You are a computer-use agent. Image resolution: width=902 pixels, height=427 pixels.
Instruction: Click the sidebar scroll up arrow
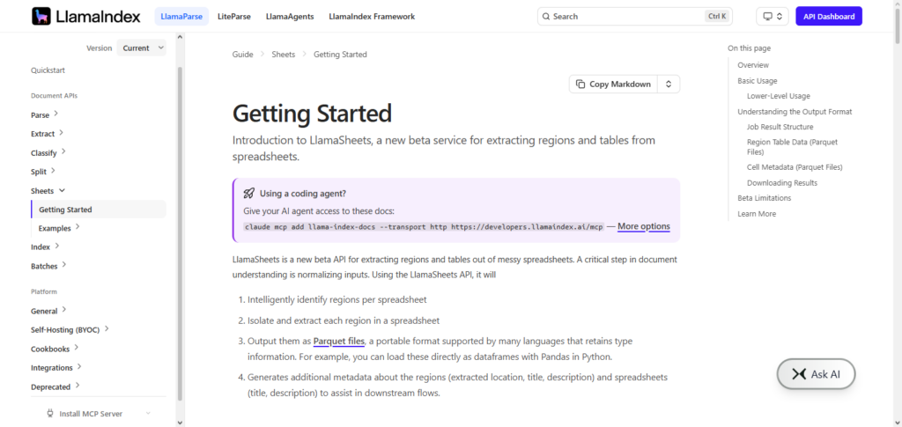coord(180,37)
